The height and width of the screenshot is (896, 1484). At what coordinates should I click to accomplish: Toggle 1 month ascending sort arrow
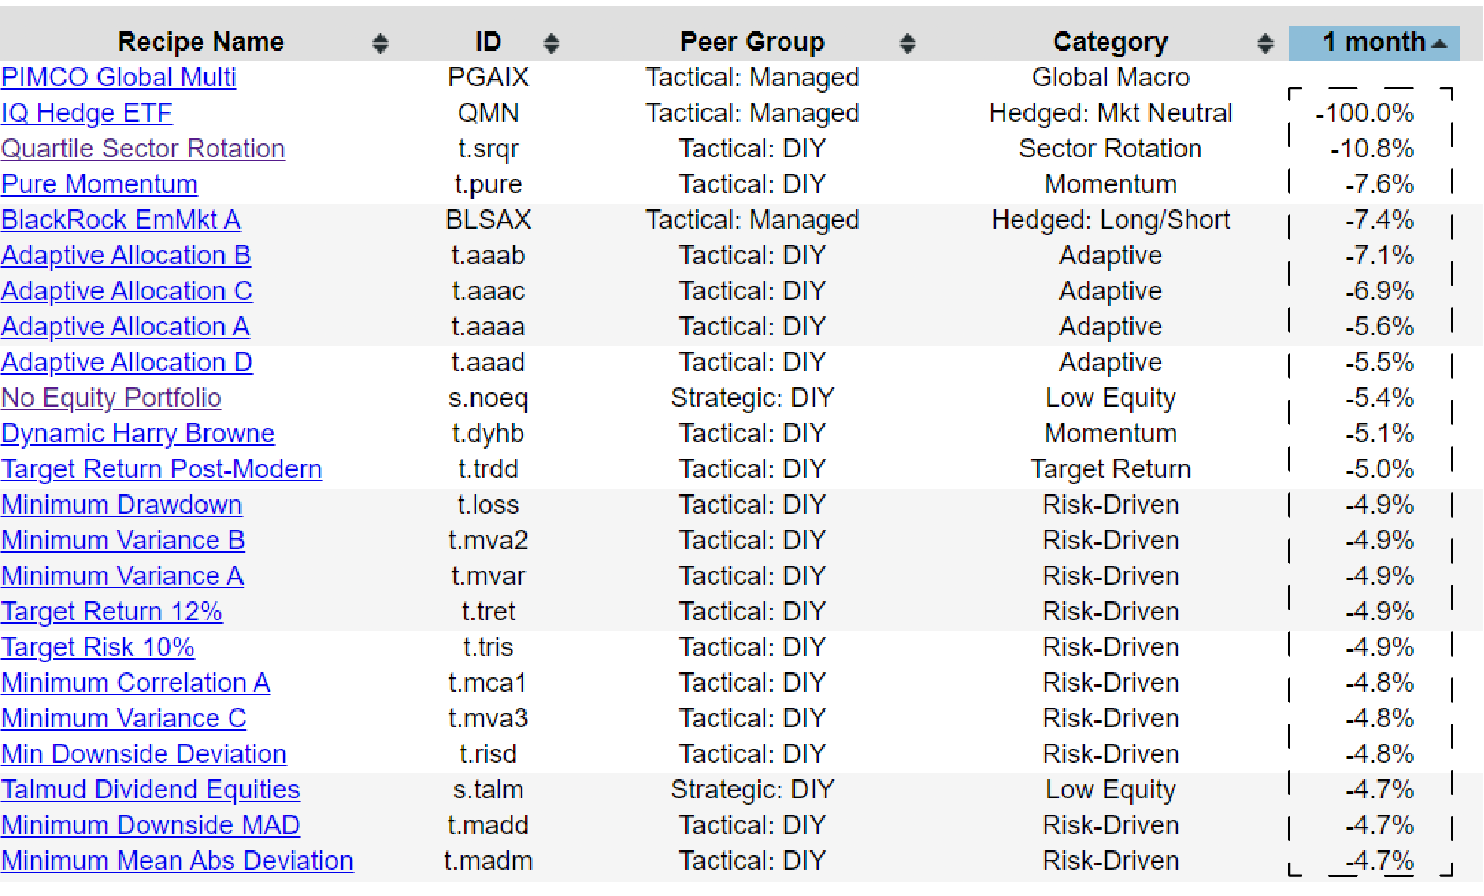coord(1439,43)
